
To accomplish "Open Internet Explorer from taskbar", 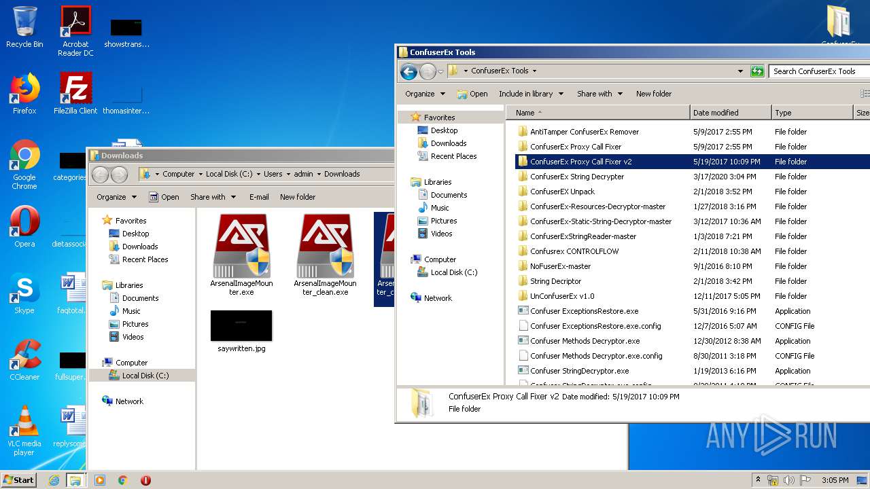I will 54,480.
